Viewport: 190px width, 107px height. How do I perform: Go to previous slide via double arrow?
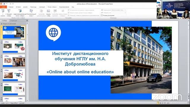click(x=189, y=96)
